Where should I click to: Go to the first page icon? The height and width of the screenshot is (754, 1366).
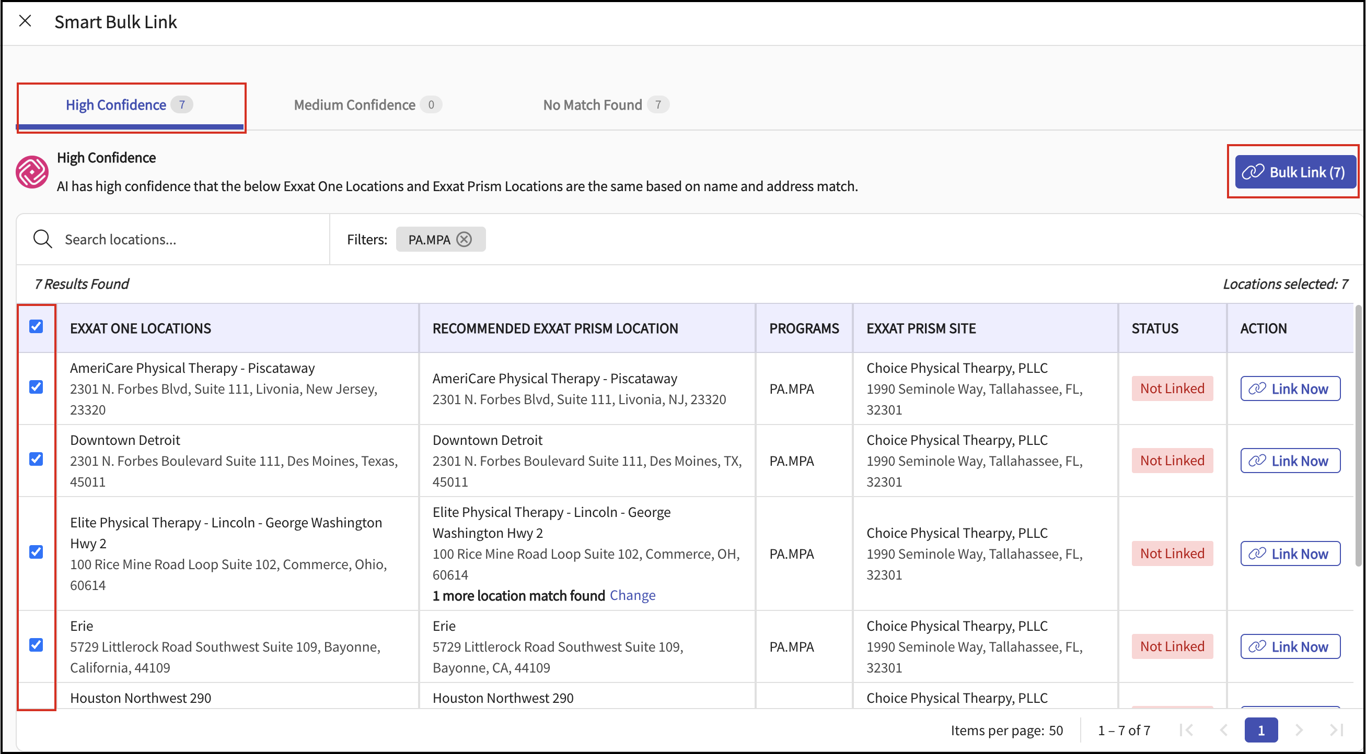coord(1186,730)
